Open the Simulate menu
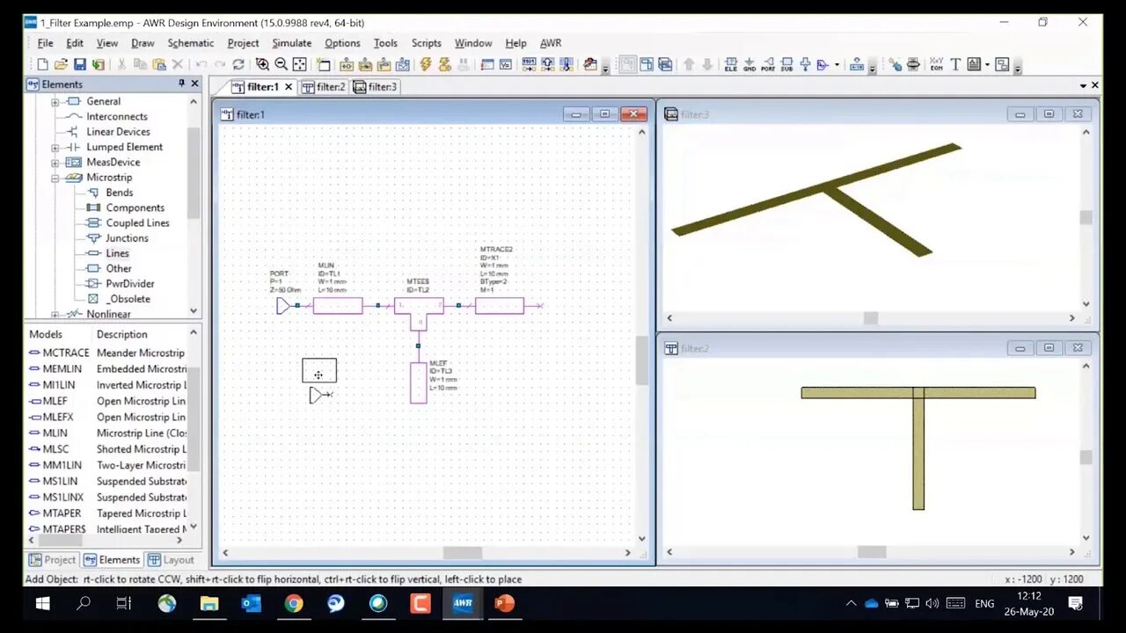1126x633 pixels. point(292,42)
